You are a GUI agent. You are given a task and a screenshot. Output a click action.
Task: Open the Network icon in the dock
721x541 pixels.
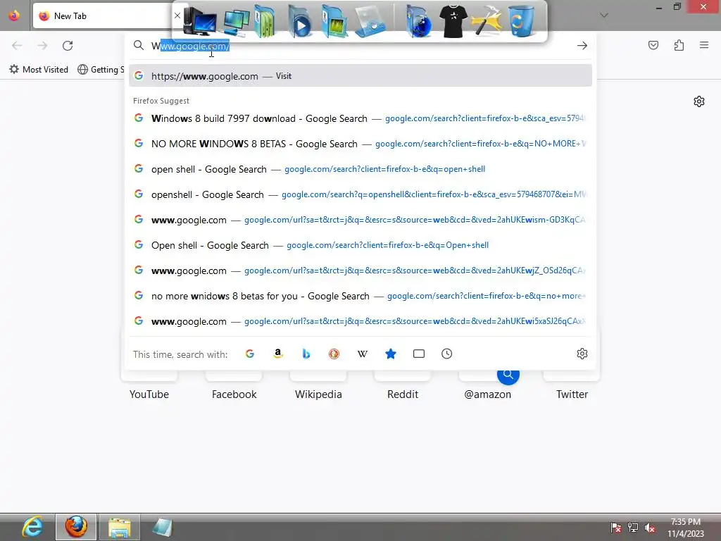click(x=236, y=22)
